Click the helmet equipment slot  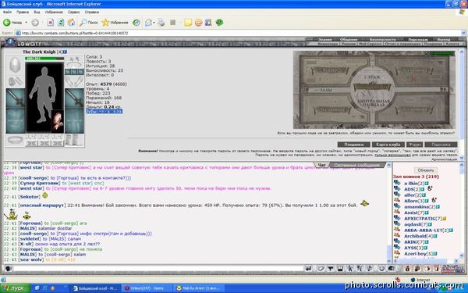click(x=15, y=65)
